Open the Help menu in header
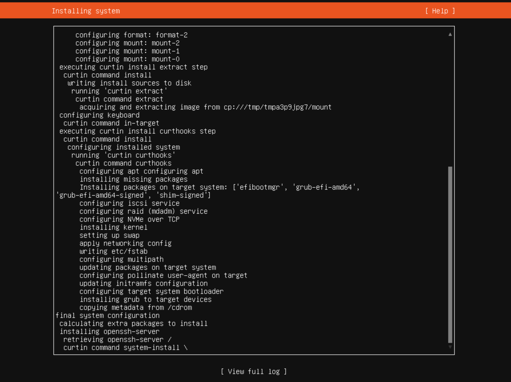 (x=440, y=11)
